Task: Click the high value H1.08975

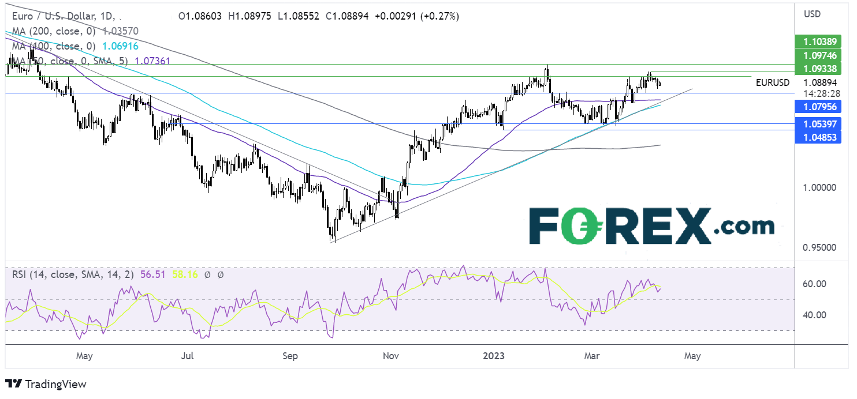Action: [249, 17]
